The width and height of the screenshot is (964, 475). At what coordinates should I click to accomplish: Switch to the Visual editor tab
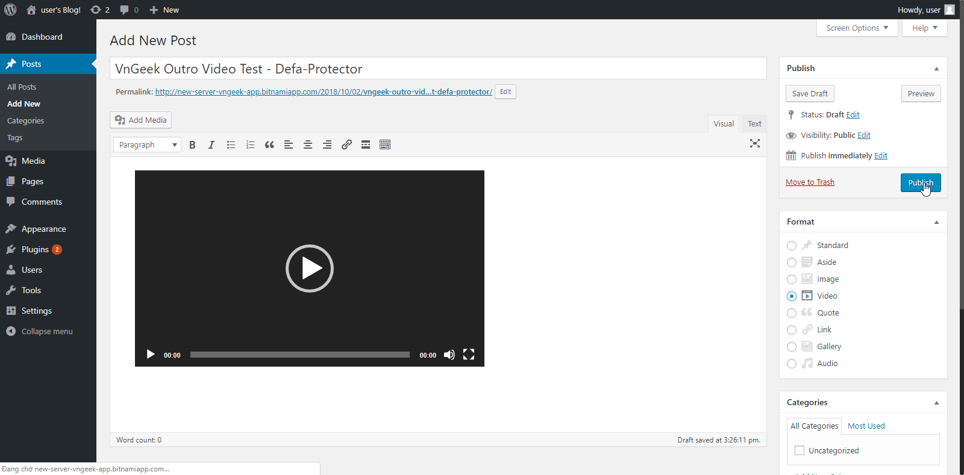pos(724,123)
